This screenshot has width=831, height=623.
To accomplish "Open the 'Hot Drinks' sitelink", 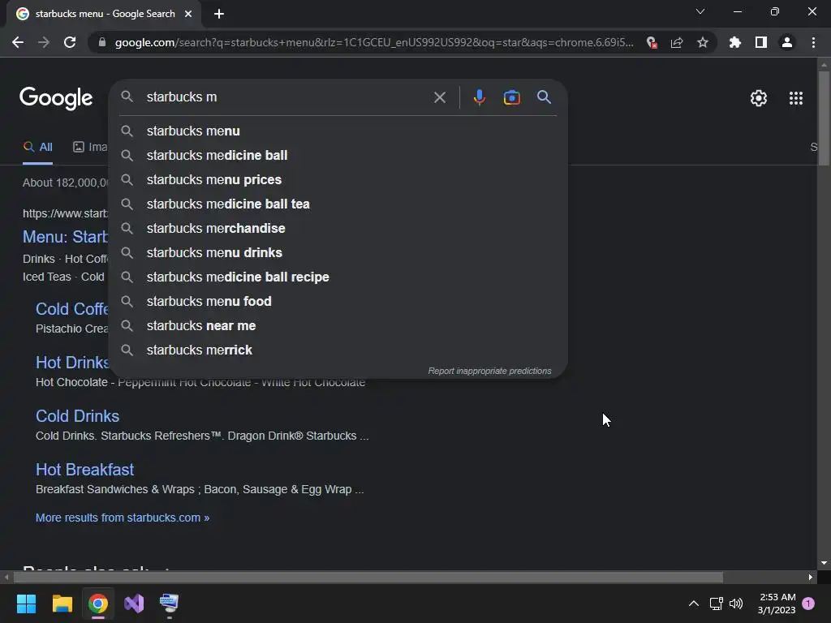I will coord(72,363).
